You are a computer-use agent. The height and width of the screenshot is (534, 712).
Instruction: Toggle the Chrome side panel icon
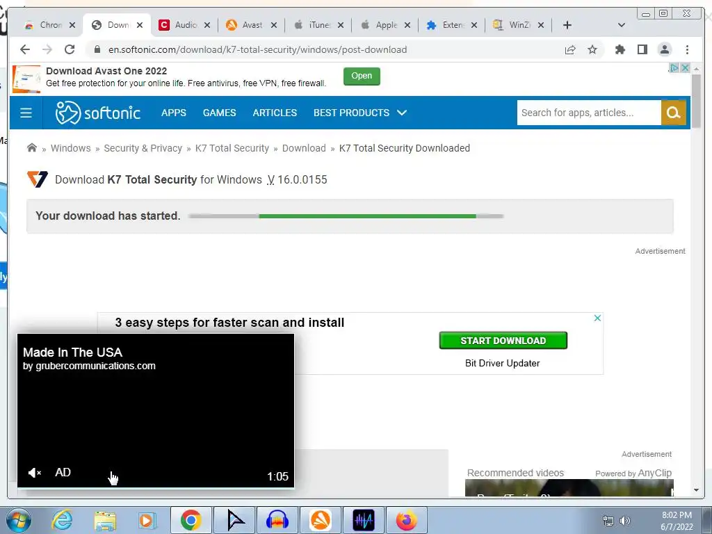pos(642,49)
